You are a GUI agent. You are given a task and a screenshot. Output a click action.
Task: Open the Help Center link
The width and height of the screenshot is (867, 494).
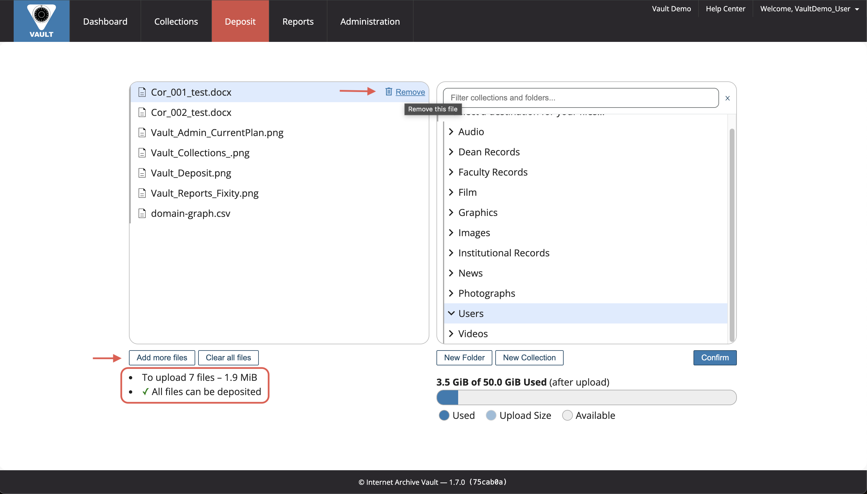726,9
